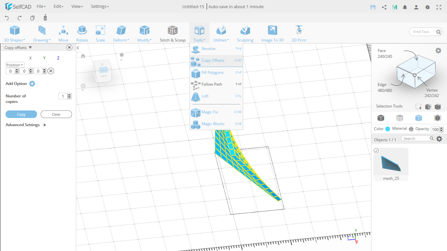Choose Revolve from Tools menu
This screenshot has height=251, width=447.
(216, 49)
